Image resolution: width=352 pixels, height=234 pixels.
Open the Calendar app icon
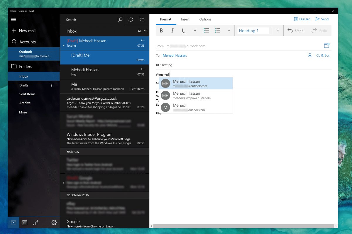click(x=25, y=223)
